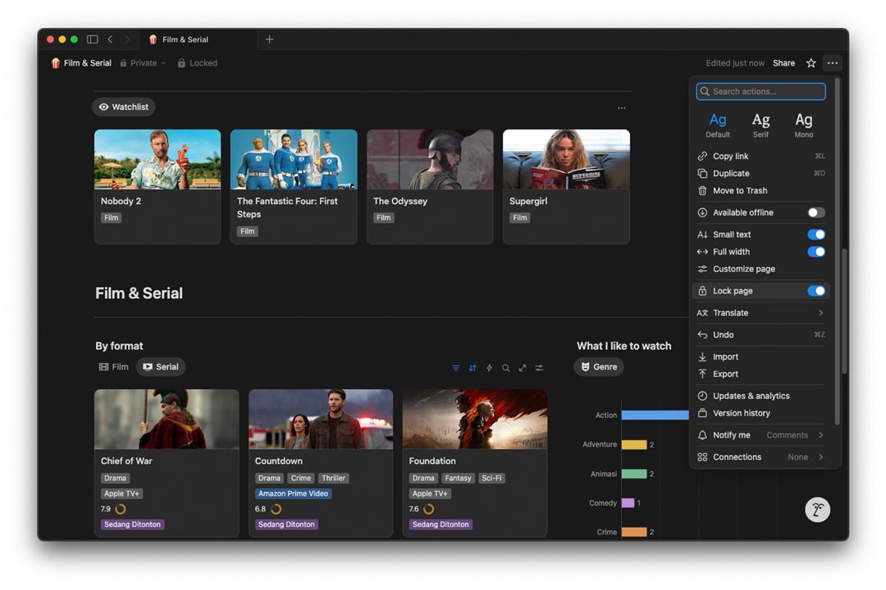Expand Notify me Comments submenu
This screenshot has width=886, height=590.
click(x=760, y=435)
